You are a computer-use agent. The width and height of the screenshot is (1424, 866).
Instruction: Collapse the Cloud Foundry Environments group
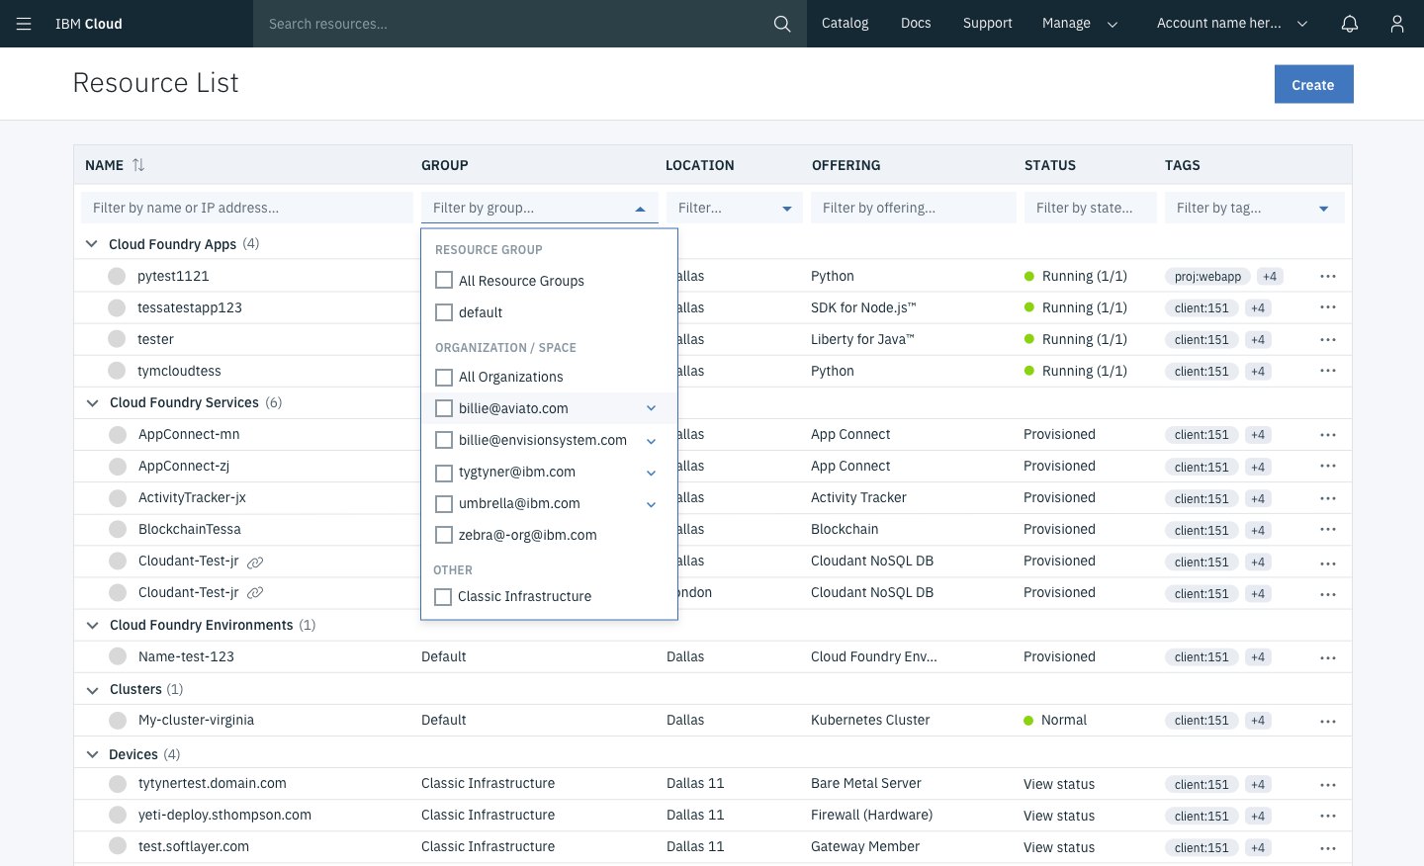[92, 625]
